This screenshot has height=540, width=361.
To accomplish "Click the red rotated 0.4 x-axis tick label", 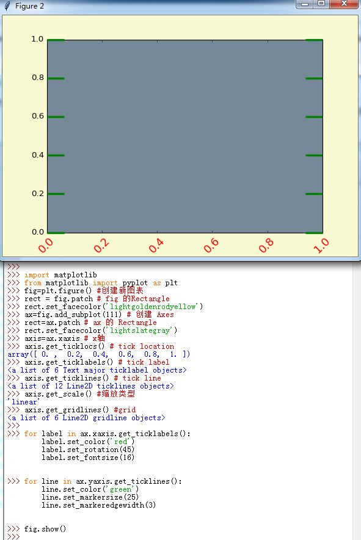I will 156,245.
